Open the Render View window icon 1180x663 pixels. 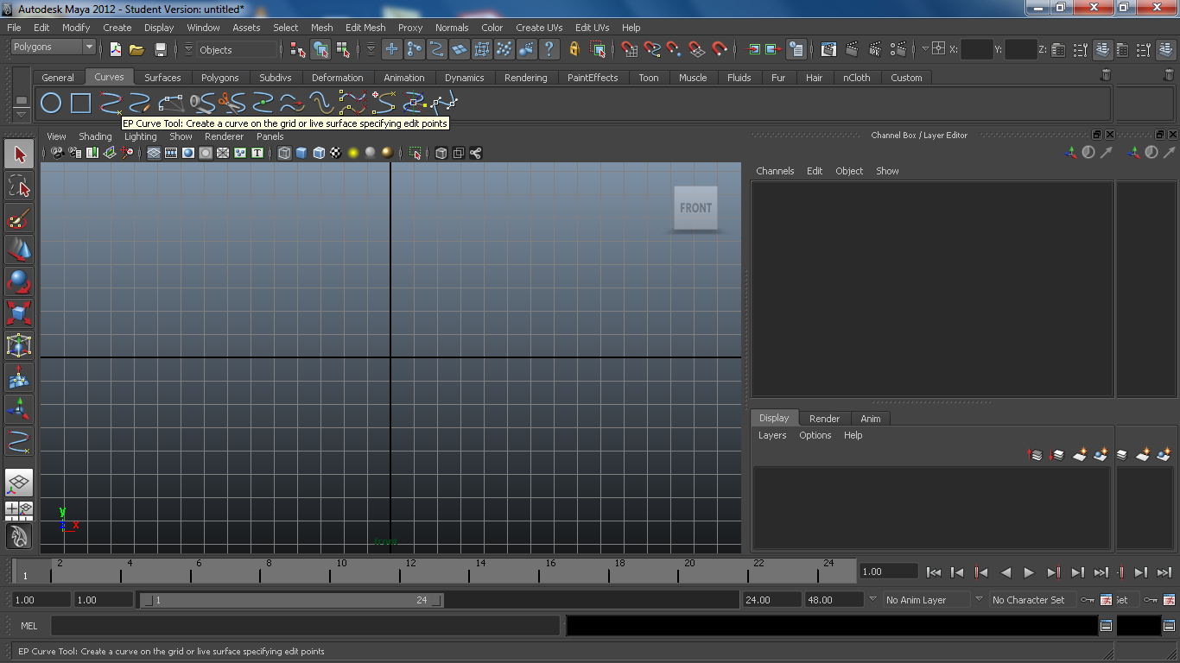coord(828,49)
